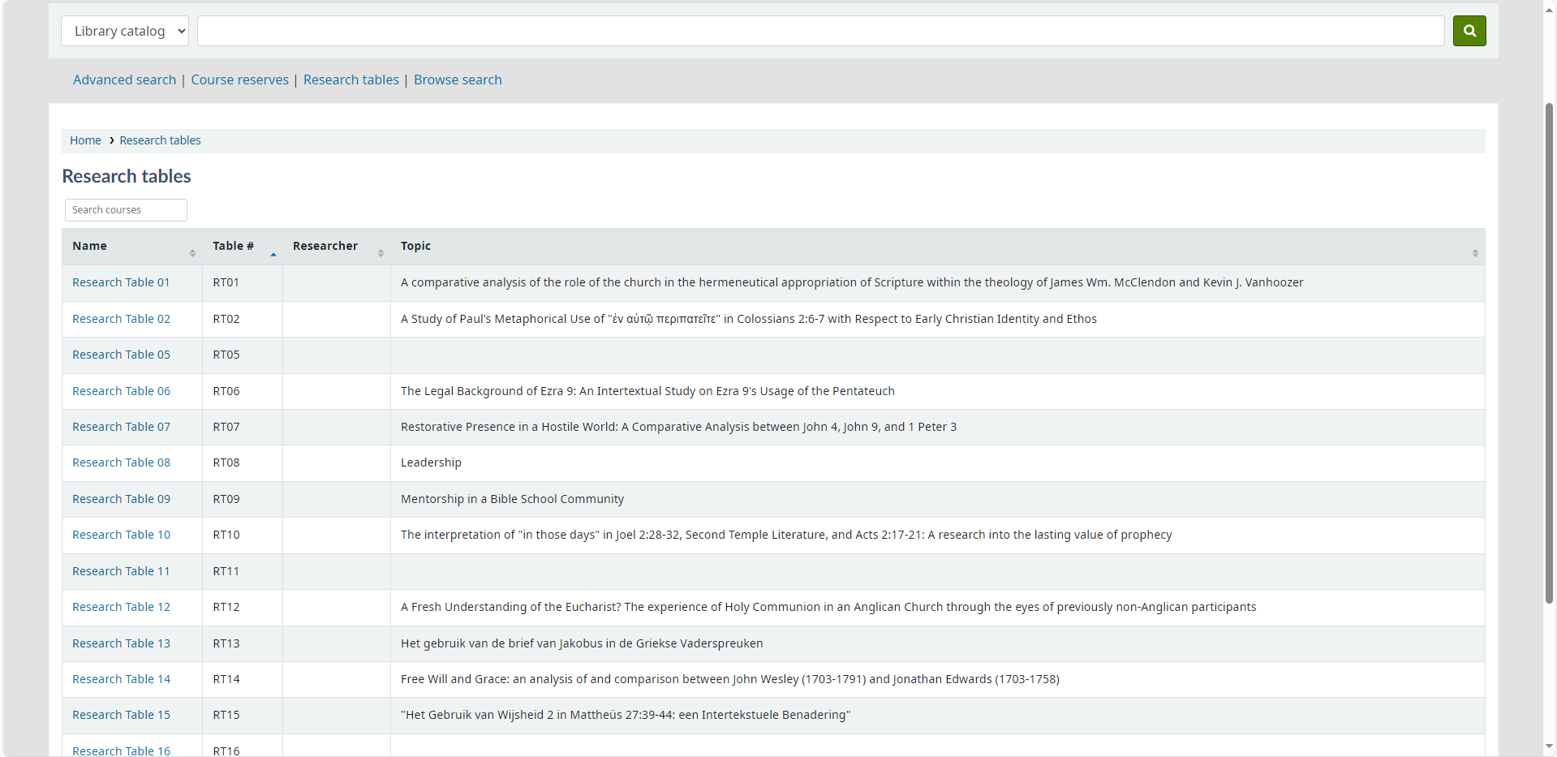Sort table by Name column arrows
This screenshot has height=757, width=1557.
pos(192,253)
